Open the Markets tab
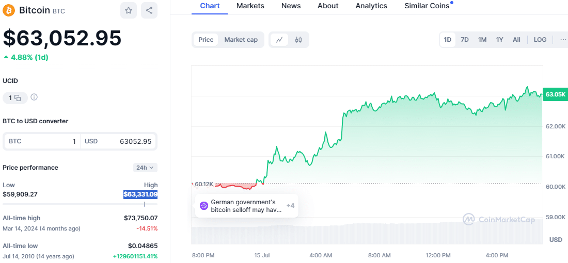 pyautogui.click(x=250, y=6)
